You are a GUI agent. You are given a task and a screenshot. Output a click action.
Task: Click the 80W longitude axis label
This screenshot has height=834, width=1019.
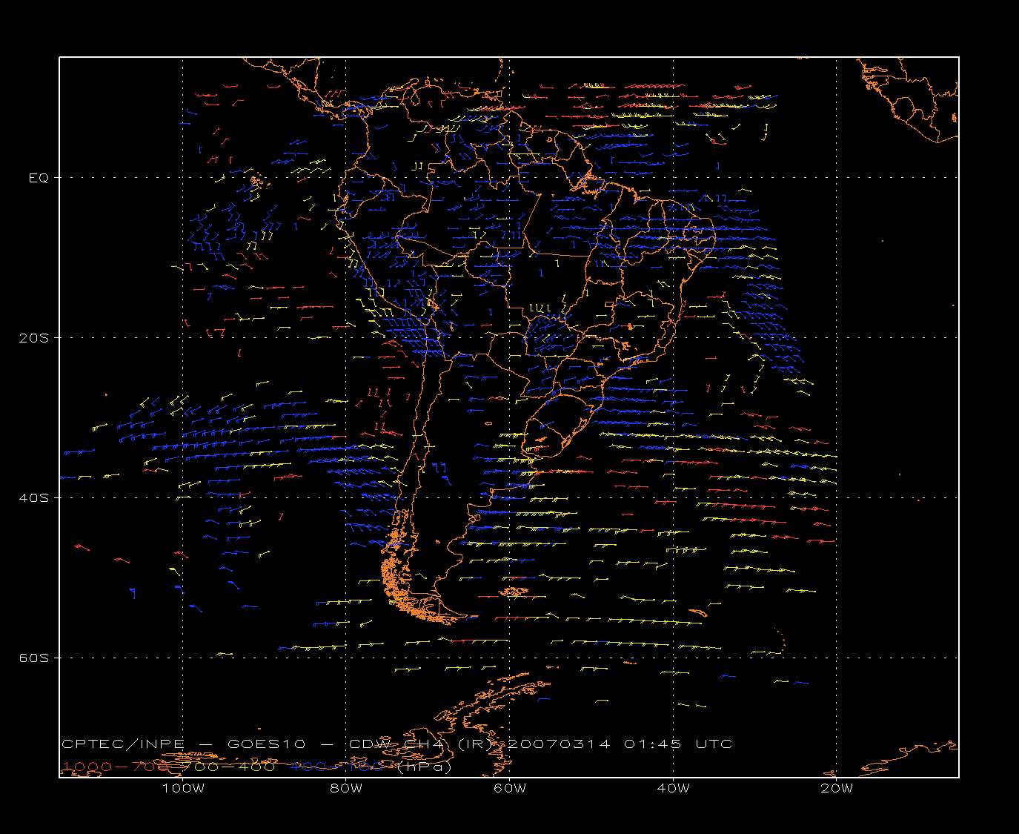[346, 789]
